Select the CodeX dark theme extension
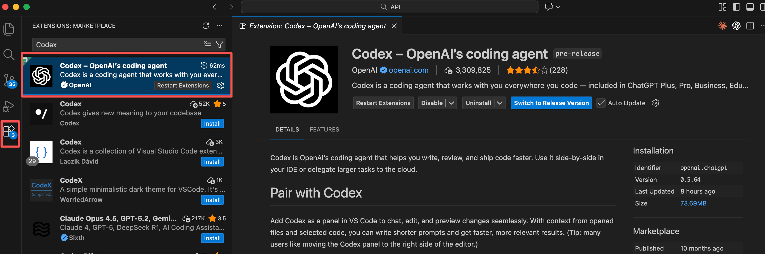765x254 pixels. (x=127, y=190)
